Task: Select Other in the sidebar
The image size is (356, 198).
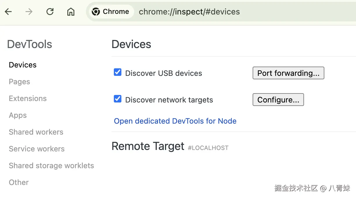Action: click(x=19, y=182)
